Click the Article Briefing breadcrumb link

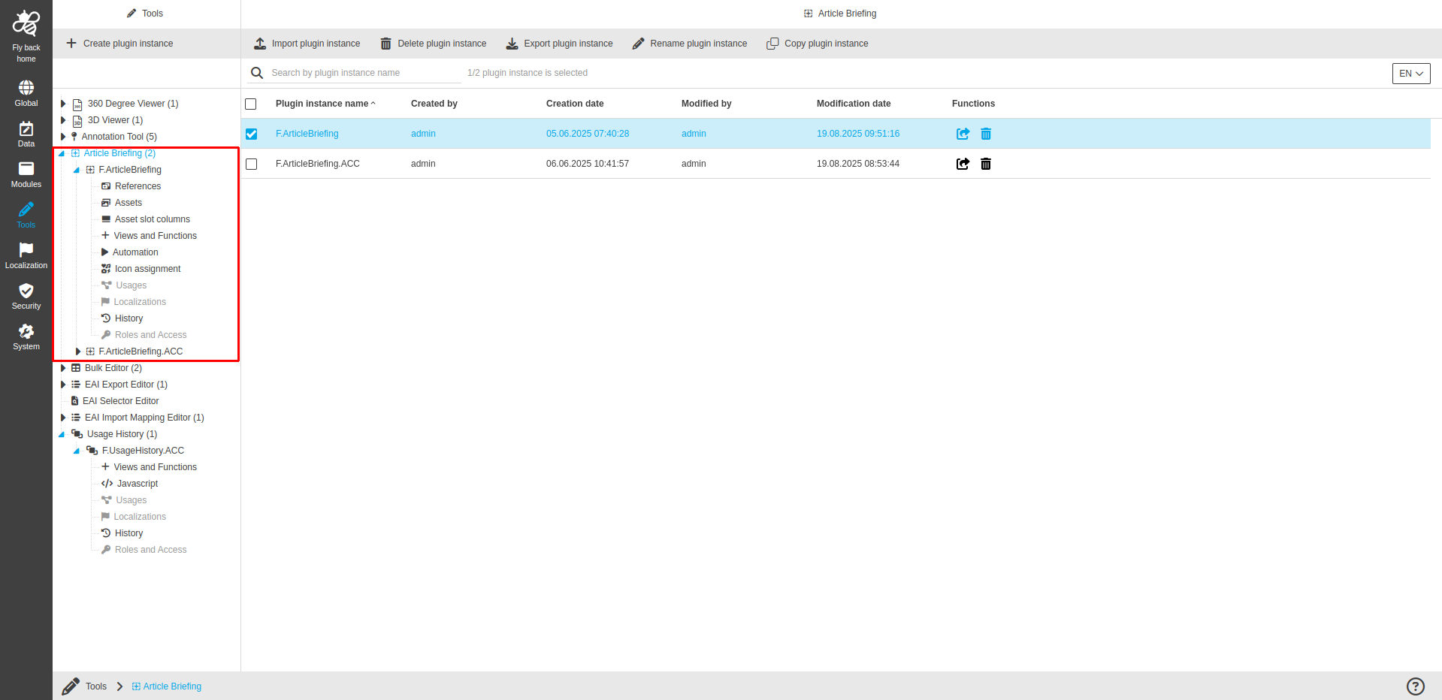point(172,686)
